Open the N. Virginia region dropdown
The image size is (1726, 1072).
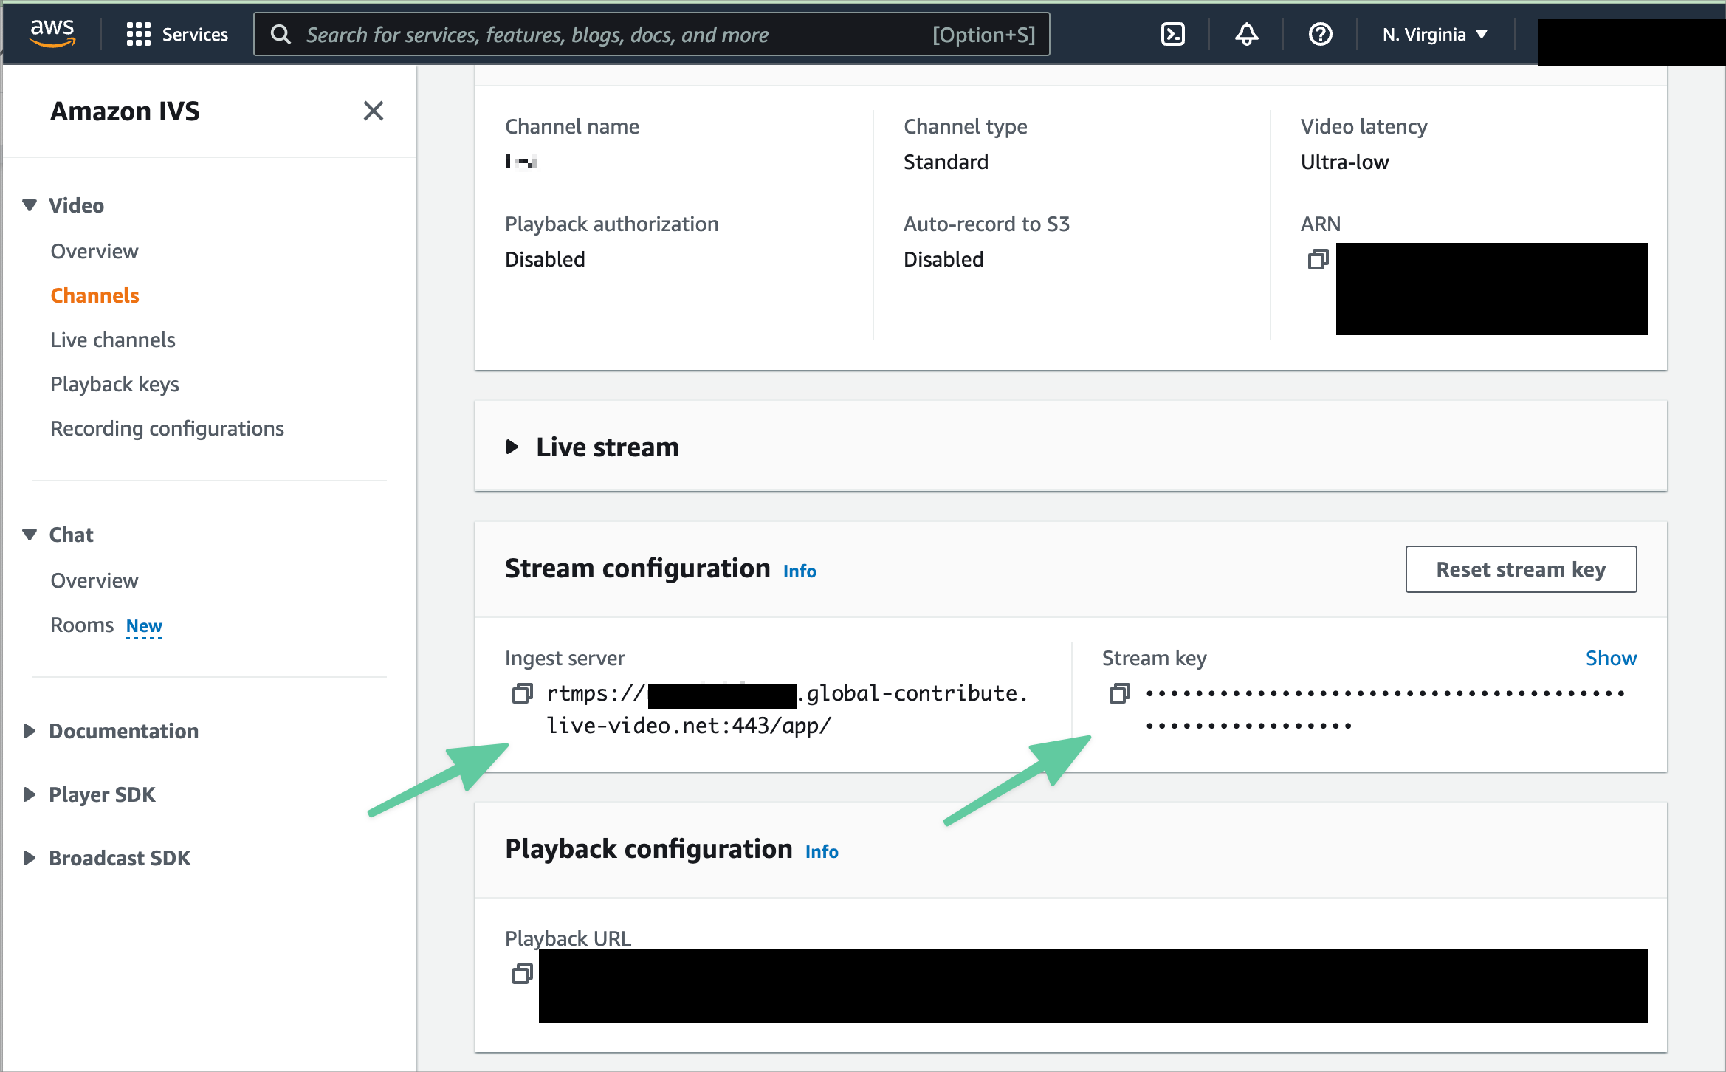click(1434, 34)
